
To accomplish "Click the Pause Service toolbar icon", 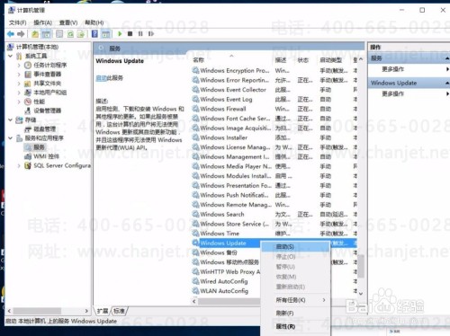I will 140,34.
